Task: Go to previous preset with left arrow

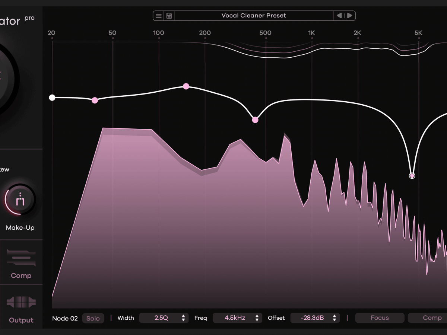Action: tap(339, 16)
